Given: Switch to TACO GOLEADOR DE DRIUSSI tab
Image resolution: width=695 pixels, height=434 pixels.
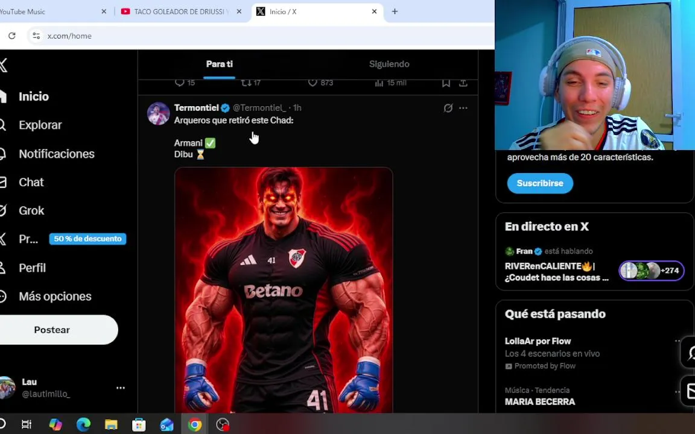Looking at the screenshot, I should click(181, 11).
